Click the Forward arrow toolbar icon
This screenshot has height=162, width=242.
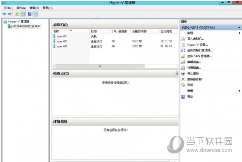[x=10, y=14]
